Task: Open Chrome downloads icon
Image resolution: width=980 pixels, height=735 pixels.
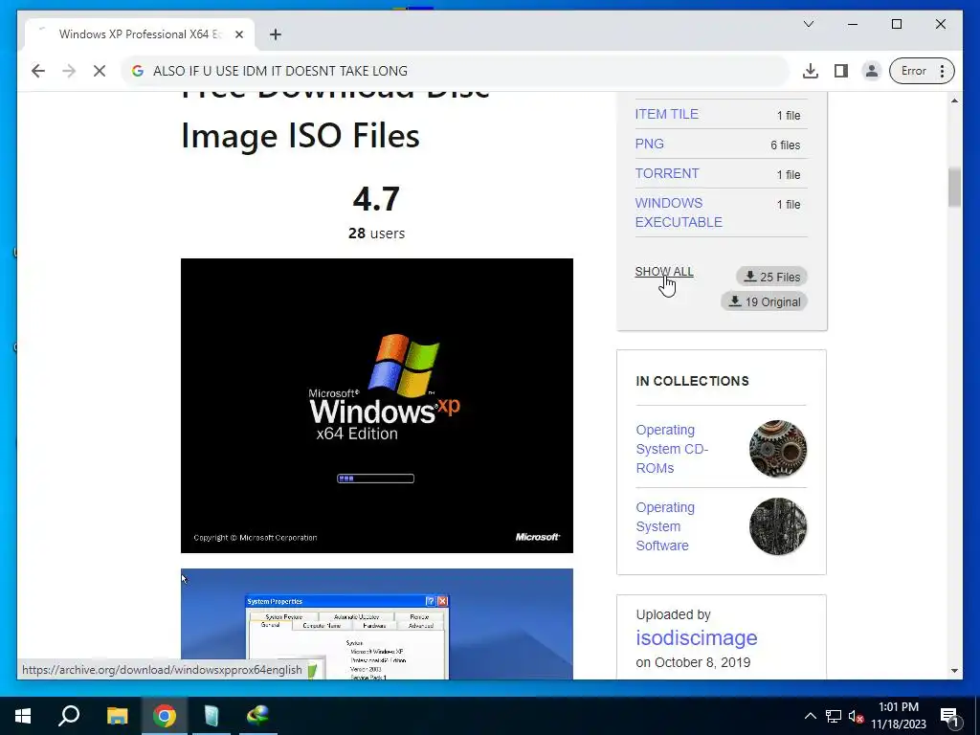Action: click(x=811, y=71)
